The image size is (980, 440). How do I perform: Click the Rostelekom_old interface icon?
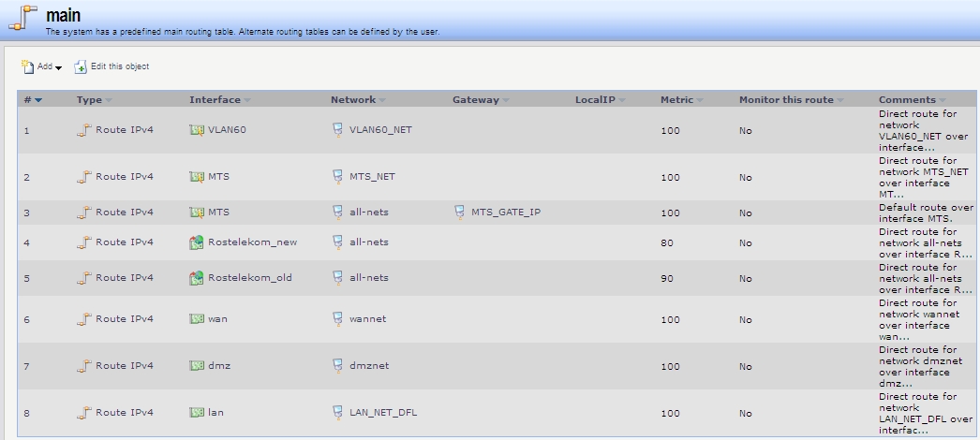point(196,278)
